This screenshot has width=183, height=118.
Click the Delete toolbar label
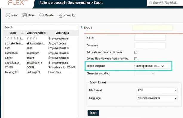pos(49,15)
